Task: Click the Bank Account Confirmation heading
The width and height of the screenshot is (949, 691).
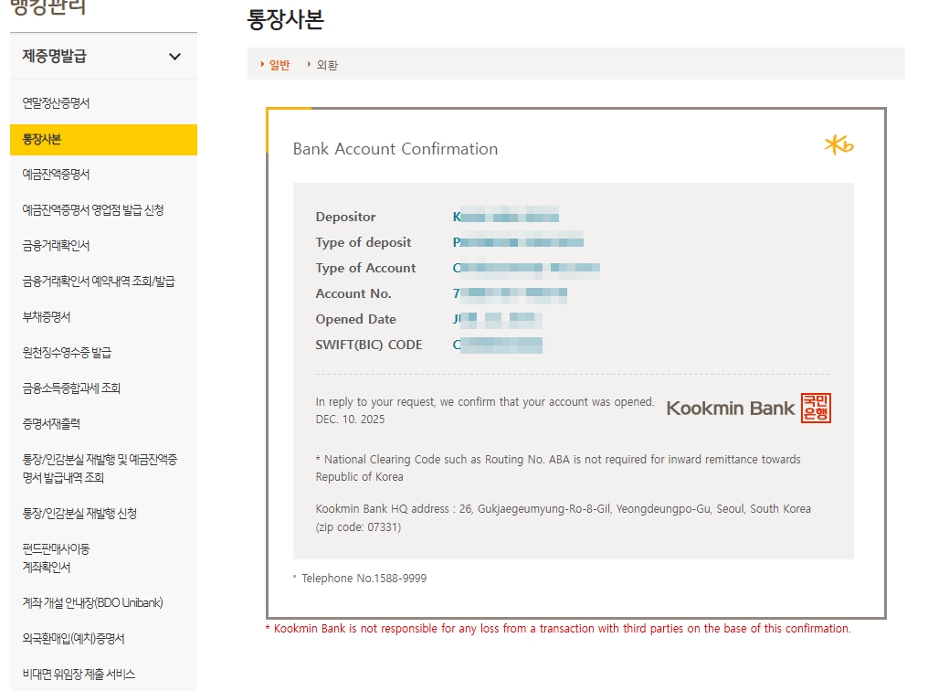Action: point(395,149)
